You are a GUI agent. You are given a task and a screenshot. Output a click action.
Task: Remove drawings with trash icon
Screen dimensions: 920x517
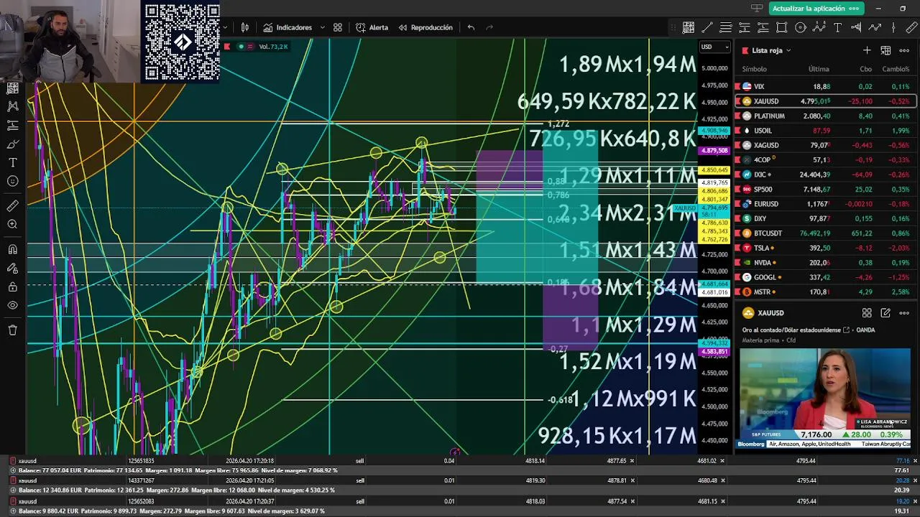[12, 330]
